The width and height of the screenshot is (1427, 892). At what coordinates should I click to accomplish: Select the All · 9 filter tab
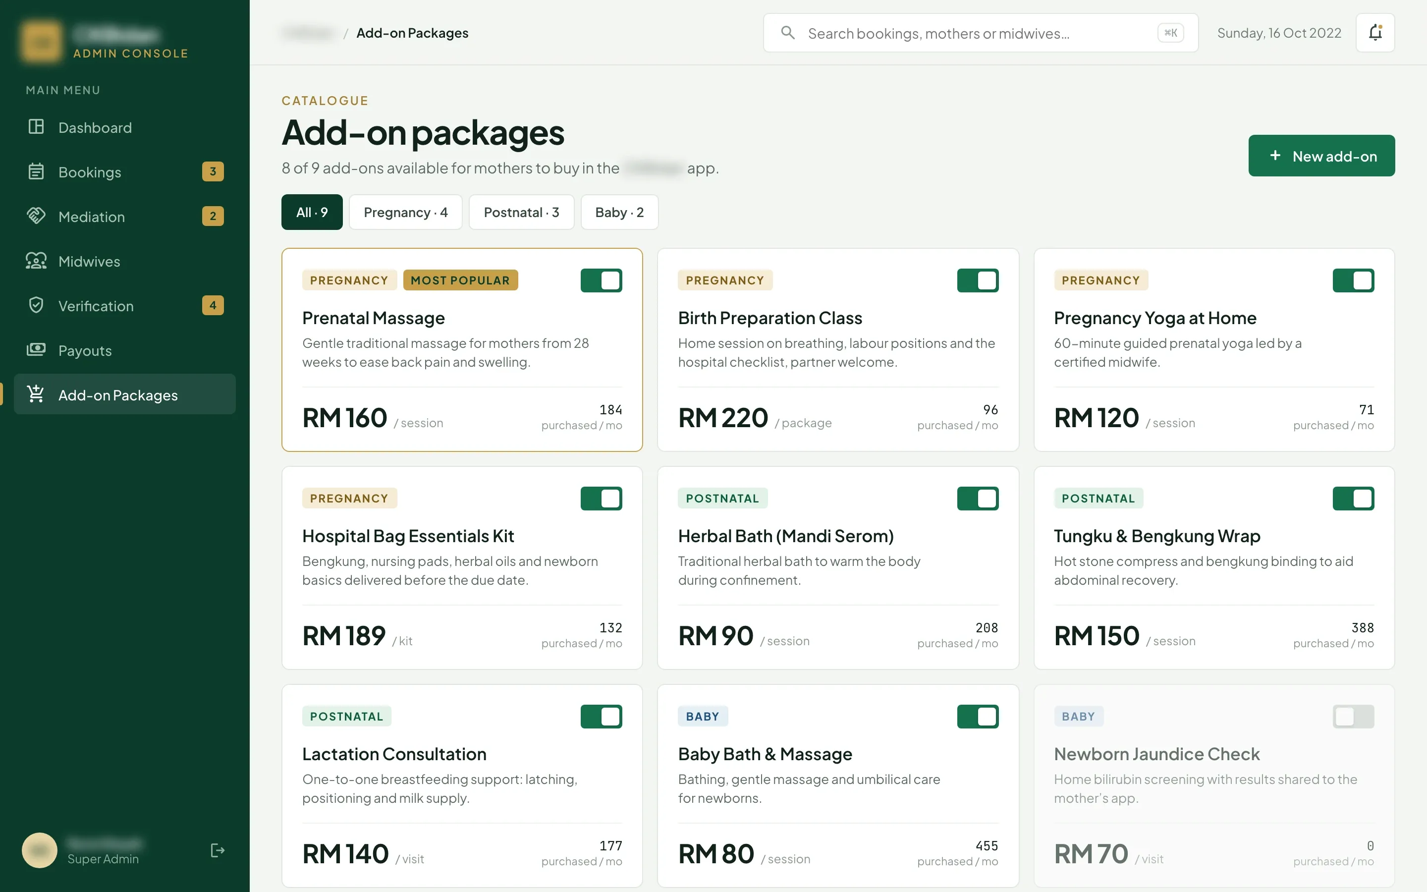point(312,212)
